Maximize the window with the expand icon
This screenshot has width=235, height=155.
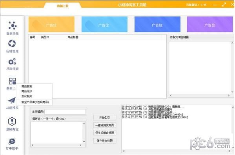pyautogui.click(x=224, y=5)
